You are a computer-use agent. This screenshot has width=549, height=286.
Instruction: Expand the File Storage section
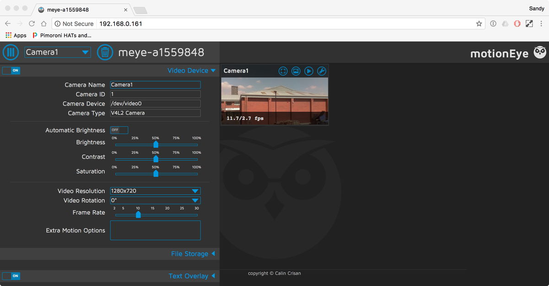(193, 254)
